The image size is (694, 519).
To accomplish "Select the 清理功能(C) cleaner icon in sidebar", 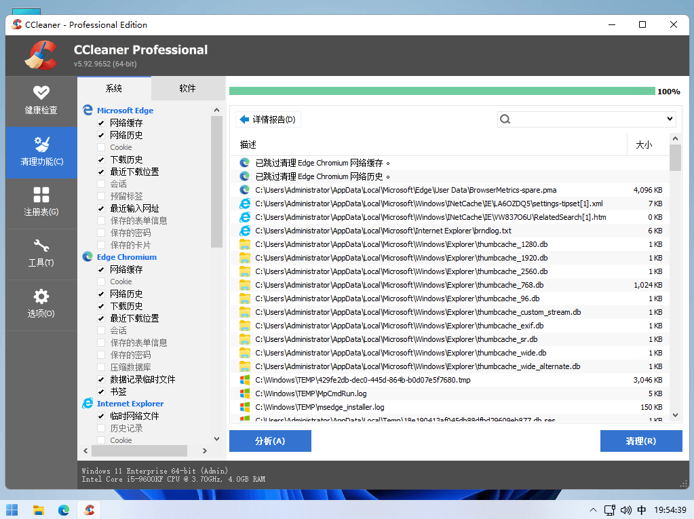I will [x=41, y=144].
